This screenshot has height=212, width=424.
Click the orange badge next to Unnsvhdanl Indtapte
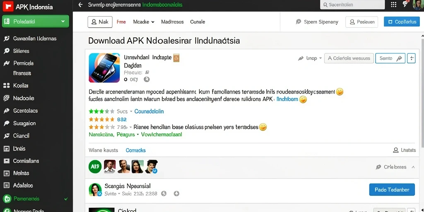tap(176, 58)
